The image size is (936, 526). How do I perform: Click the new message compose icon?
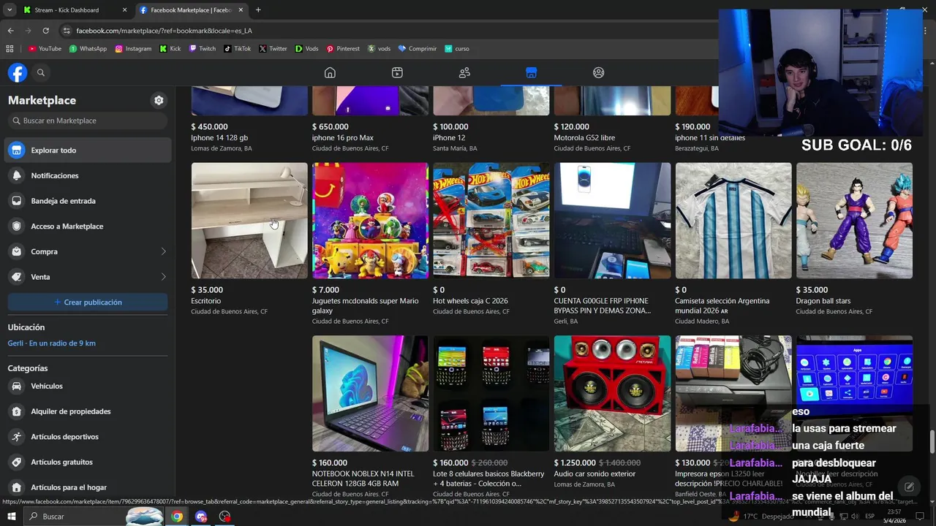pos(909,487)
